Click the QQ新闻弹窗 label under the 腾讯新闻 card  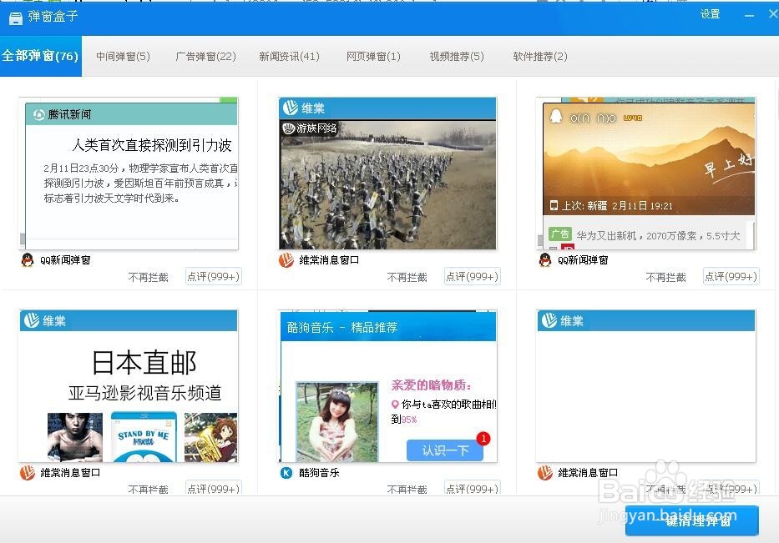coord(65,260)
